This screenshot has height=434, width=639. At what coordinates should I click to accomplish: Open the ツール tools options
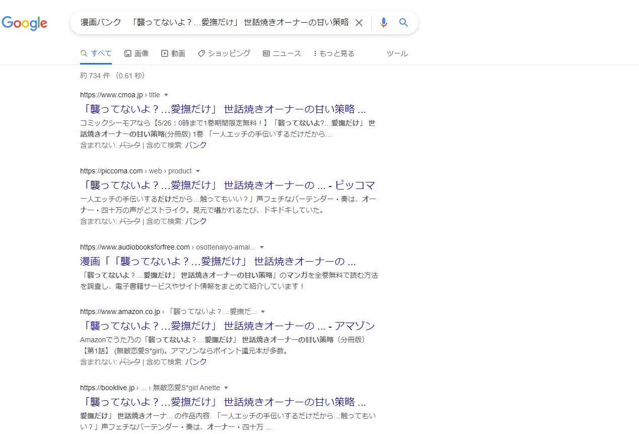tap(397, 53)
